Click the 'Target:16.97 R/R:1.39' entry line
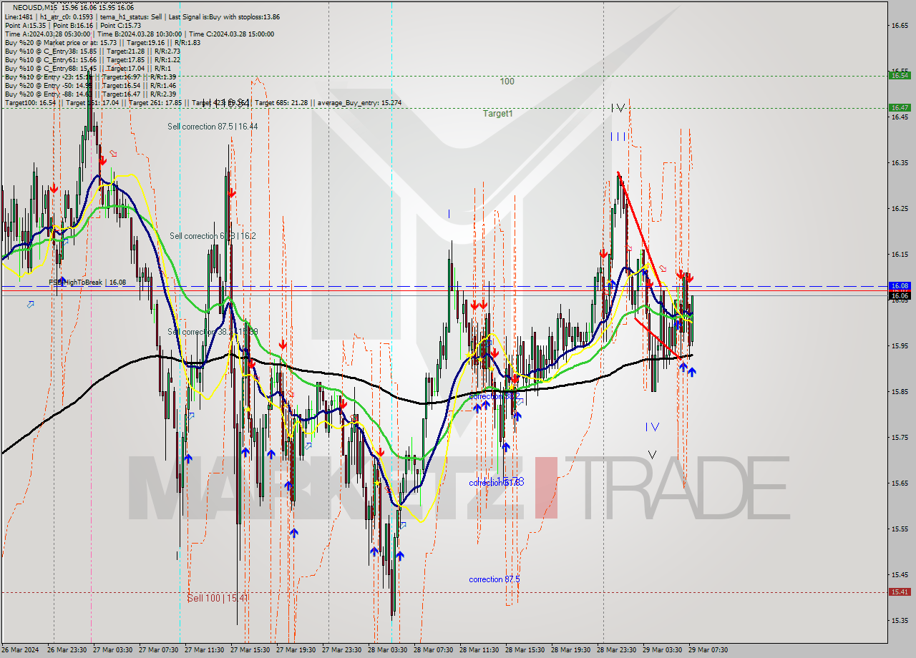 pyautogui.click(x=90, y=77)
